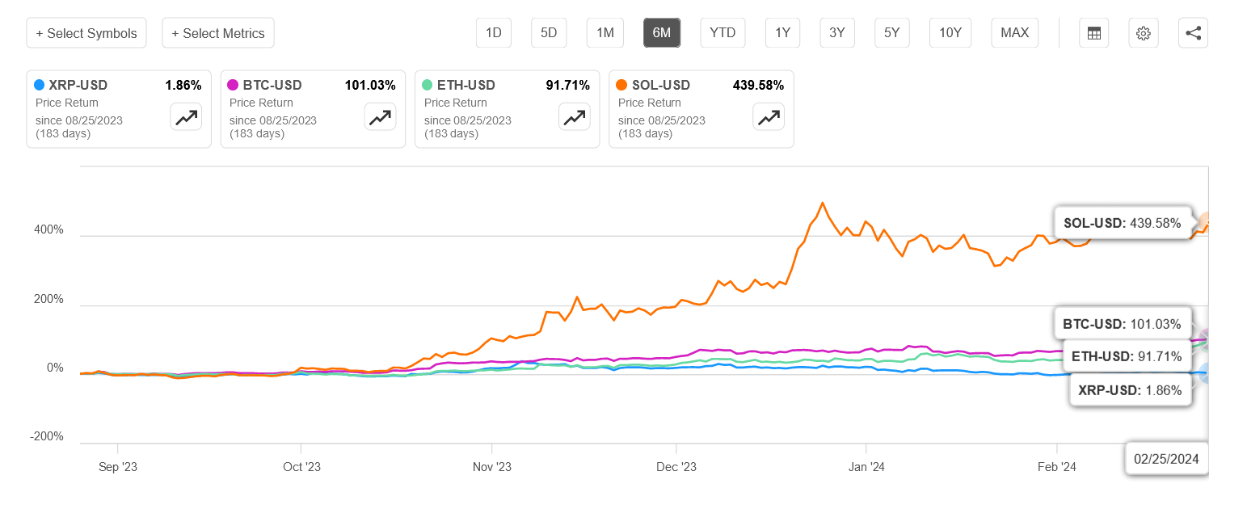Open the 02/25/2024 date selector

[1166, 458]
